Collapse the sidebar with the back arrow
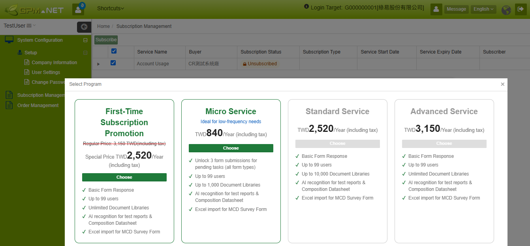 click(84, 27)
